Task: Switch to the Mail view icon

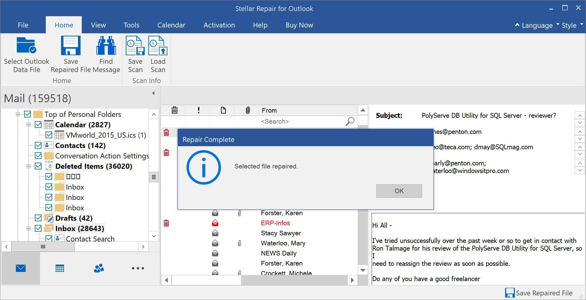Action: pyautogui.click(x=21, y=268)
